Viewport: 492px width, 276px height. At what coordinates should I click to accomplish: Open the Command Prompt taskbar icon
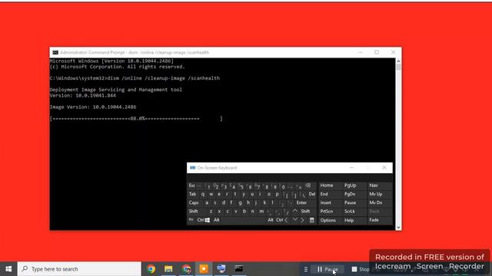point(239,269)
